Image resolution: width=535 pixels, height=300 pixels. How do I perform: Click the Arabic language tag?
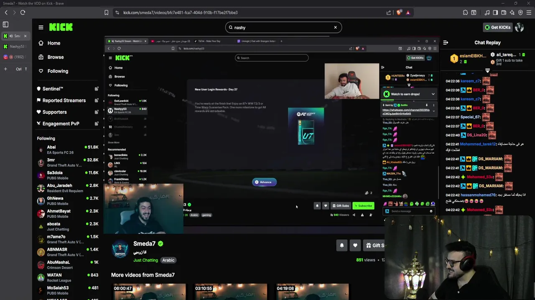tap(168, 260)
